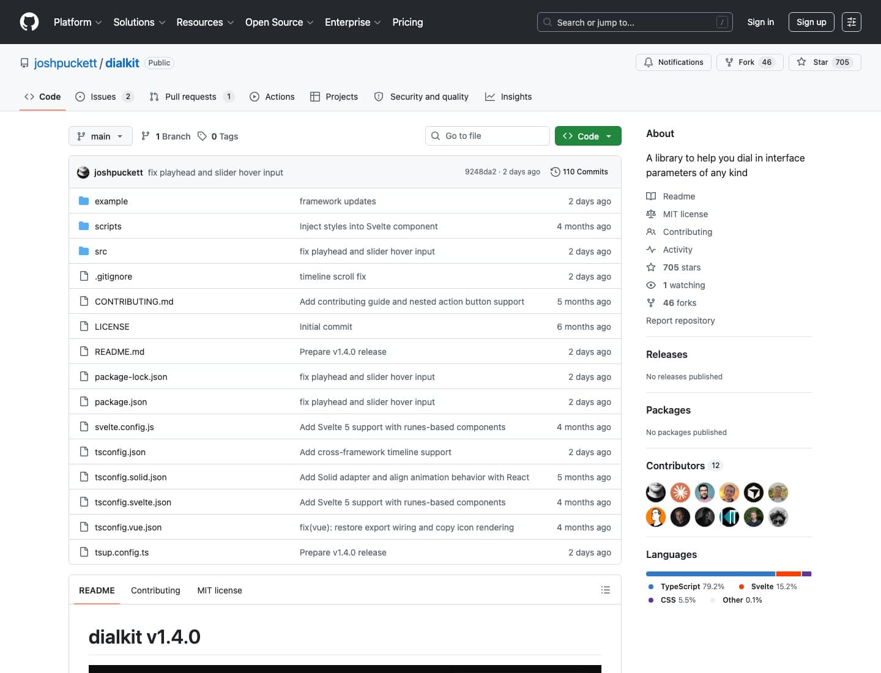
Task: Click the GitHub logo icon
Action: (29, 22)
